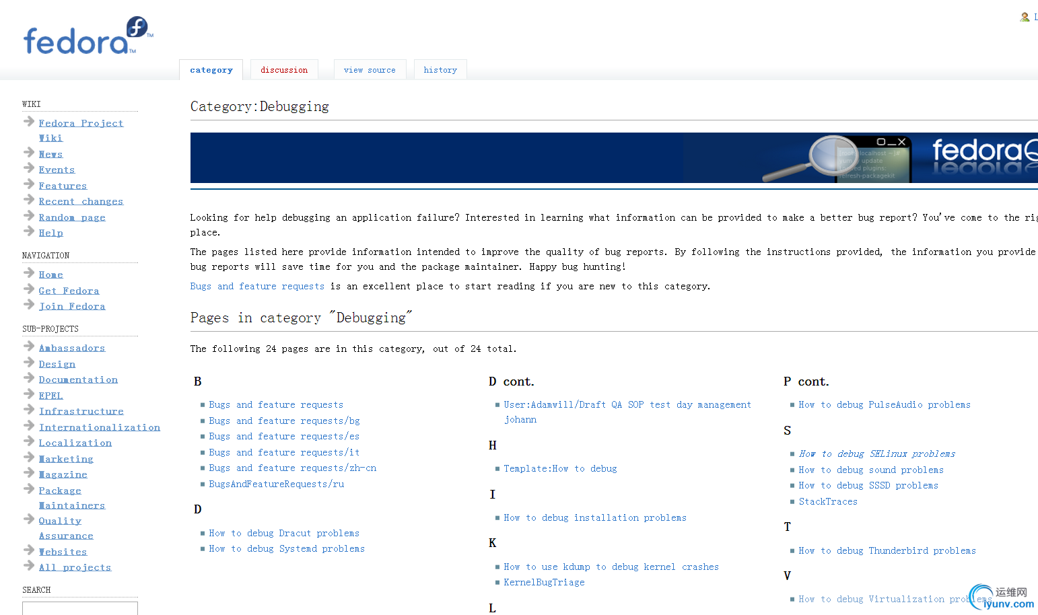This screenshot has width=1038, height=615.
Task: Open the Get Fedora link
Action: point(69,291)
